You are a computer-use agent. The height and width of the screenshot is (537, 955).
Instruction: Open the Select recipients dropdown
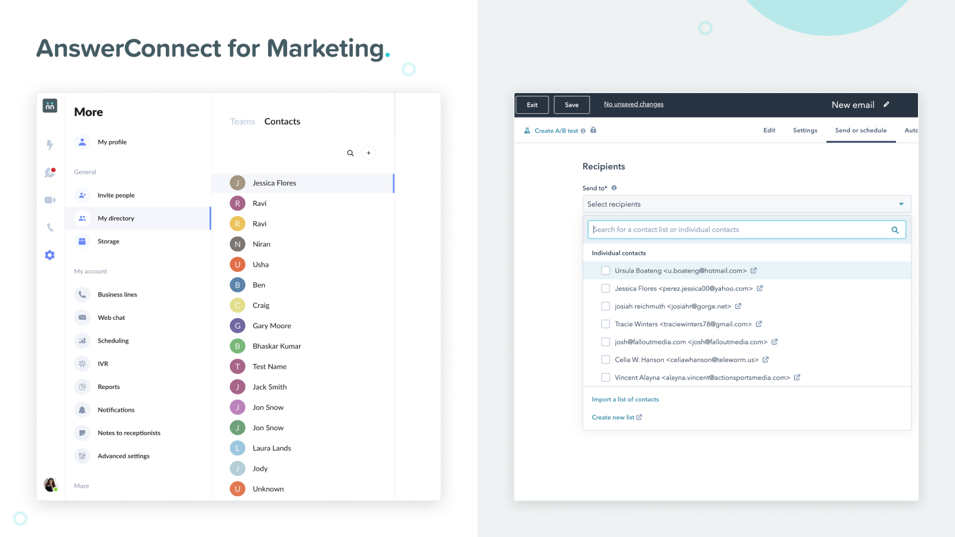[746, 203]
